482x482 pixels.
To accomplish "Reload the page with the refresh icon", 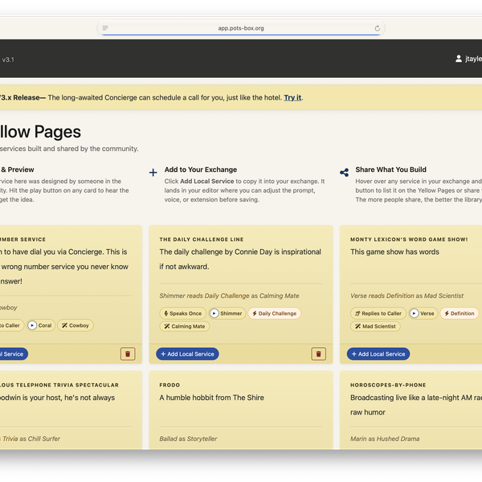I will [x=378, y=28].
